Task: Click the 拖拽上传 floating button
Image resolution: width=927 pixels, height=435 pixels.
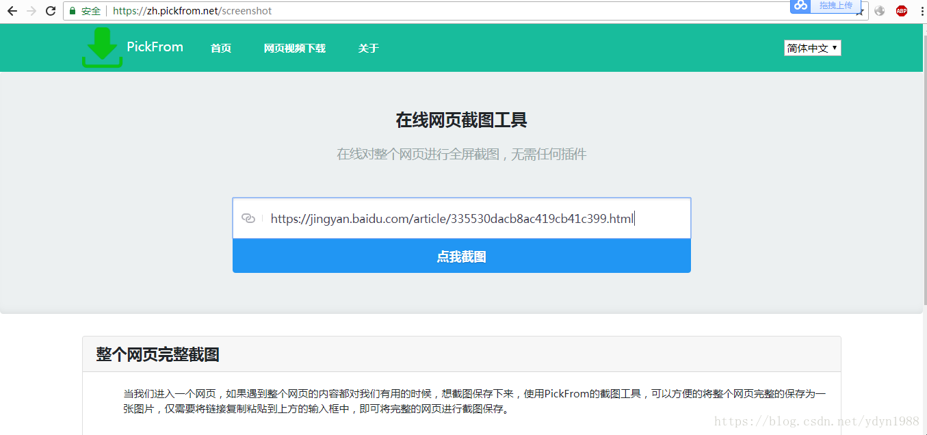Action: tap(835, 5)
